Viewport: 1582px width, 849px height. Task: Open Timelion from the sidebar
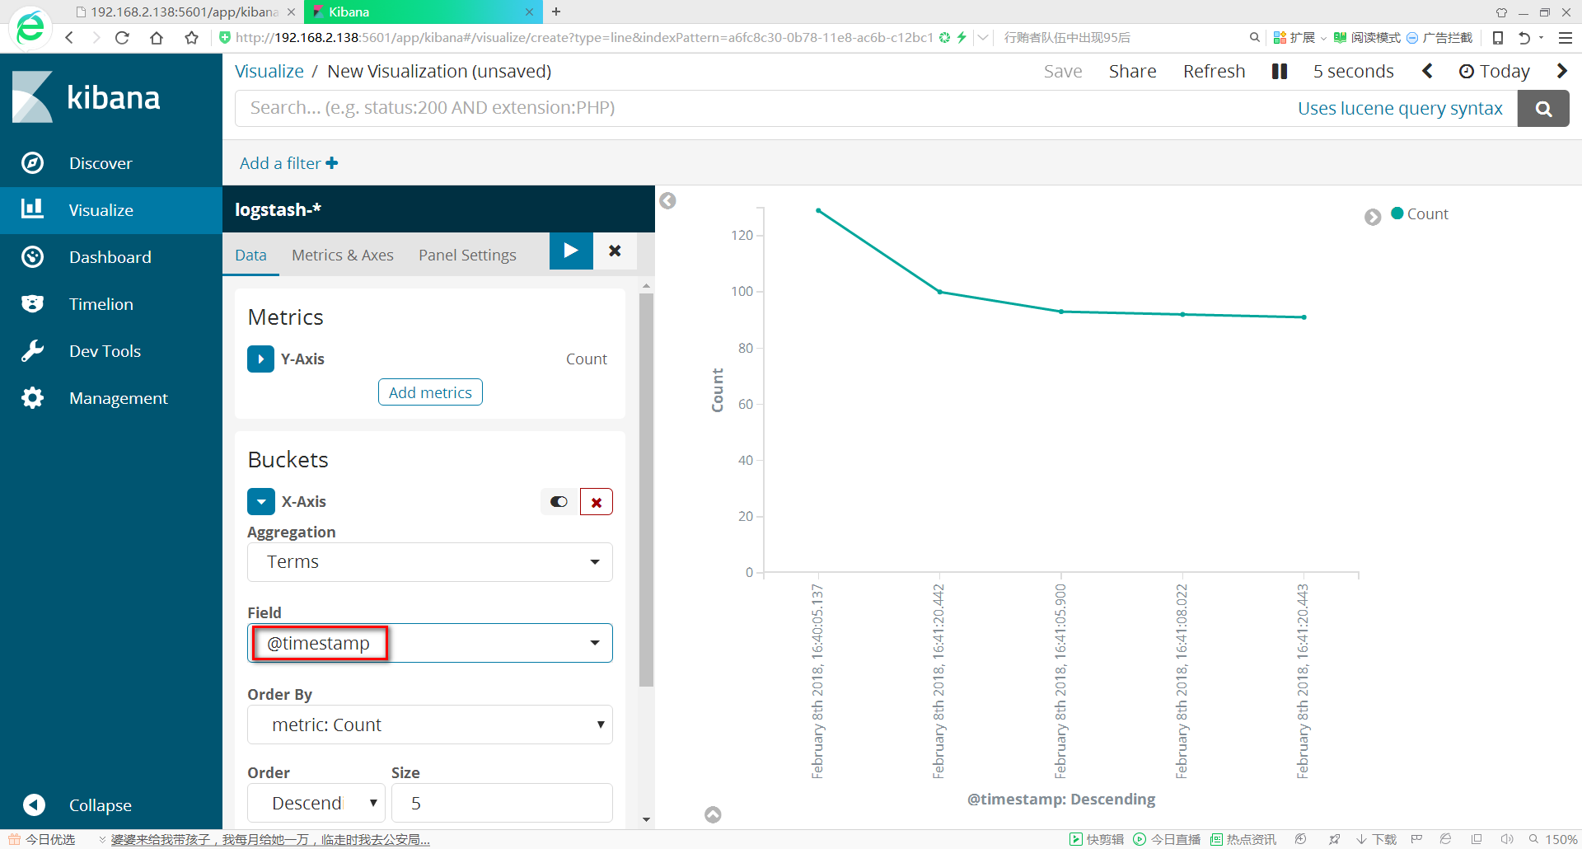click(x=101, y=304)
